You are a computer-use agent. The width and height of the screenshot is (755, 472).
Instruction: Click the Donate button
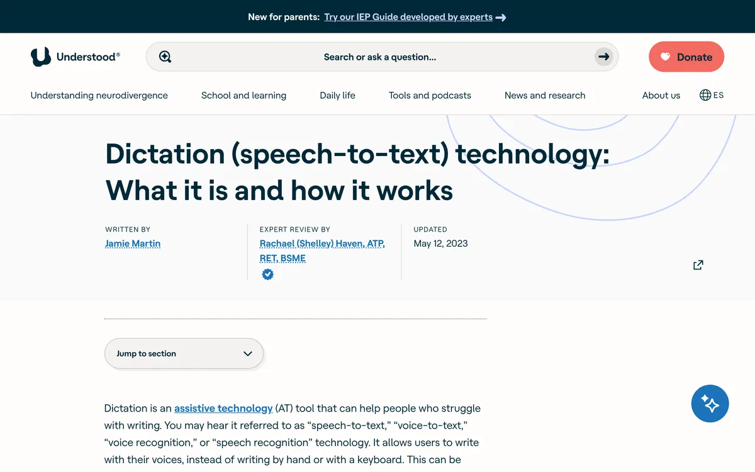tap(686, 57)
